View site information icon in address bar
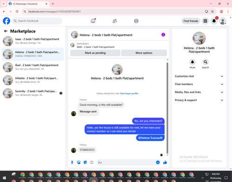232x182 pixels. [25, 12]
